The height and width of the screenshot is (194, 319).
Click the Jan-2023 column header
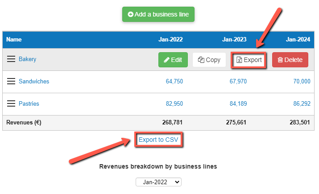[234, 40]
